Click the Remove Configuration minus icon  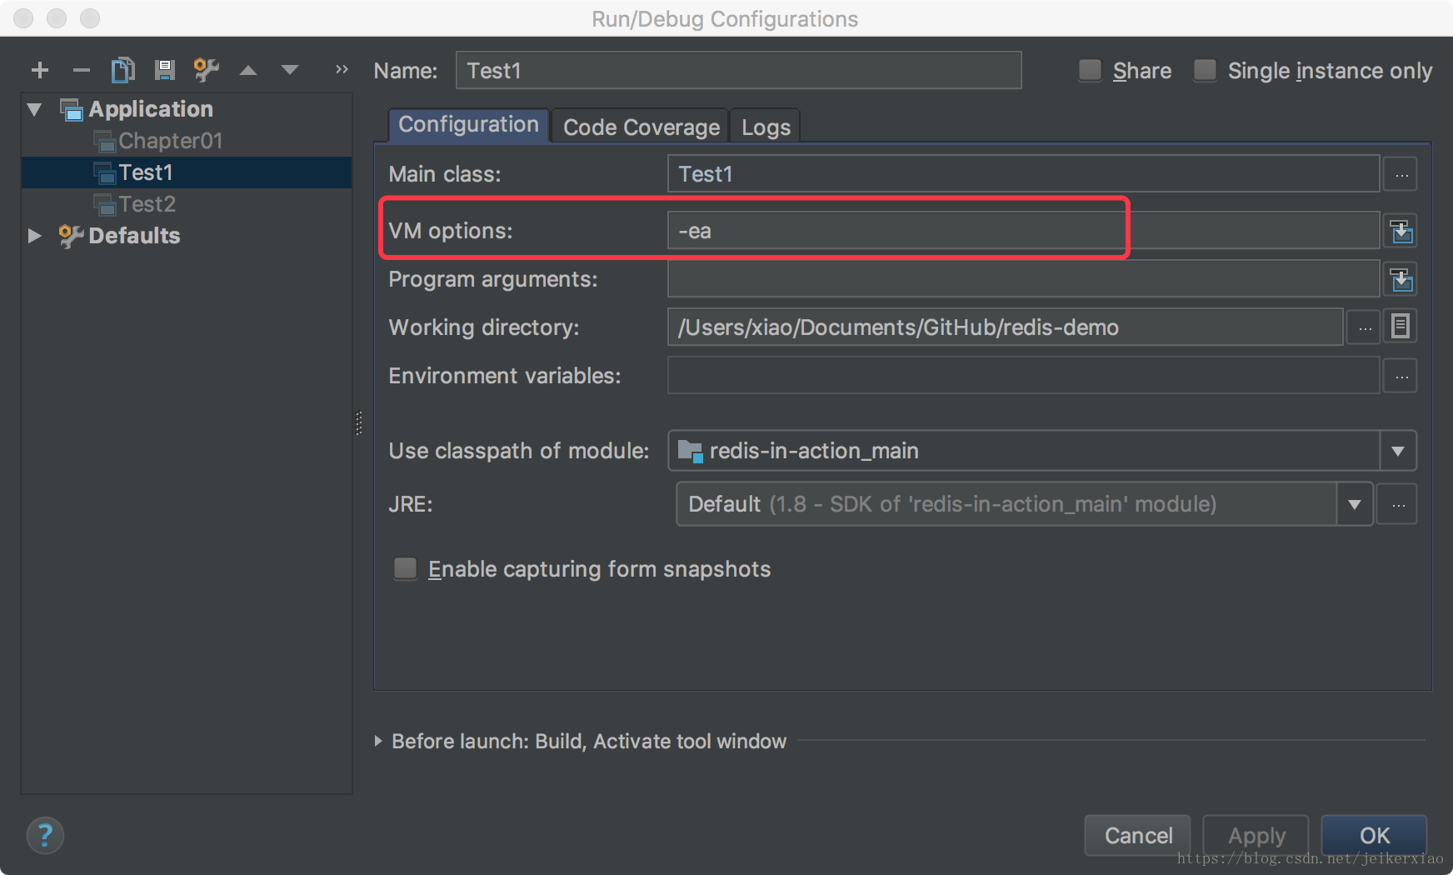point(81,71)
